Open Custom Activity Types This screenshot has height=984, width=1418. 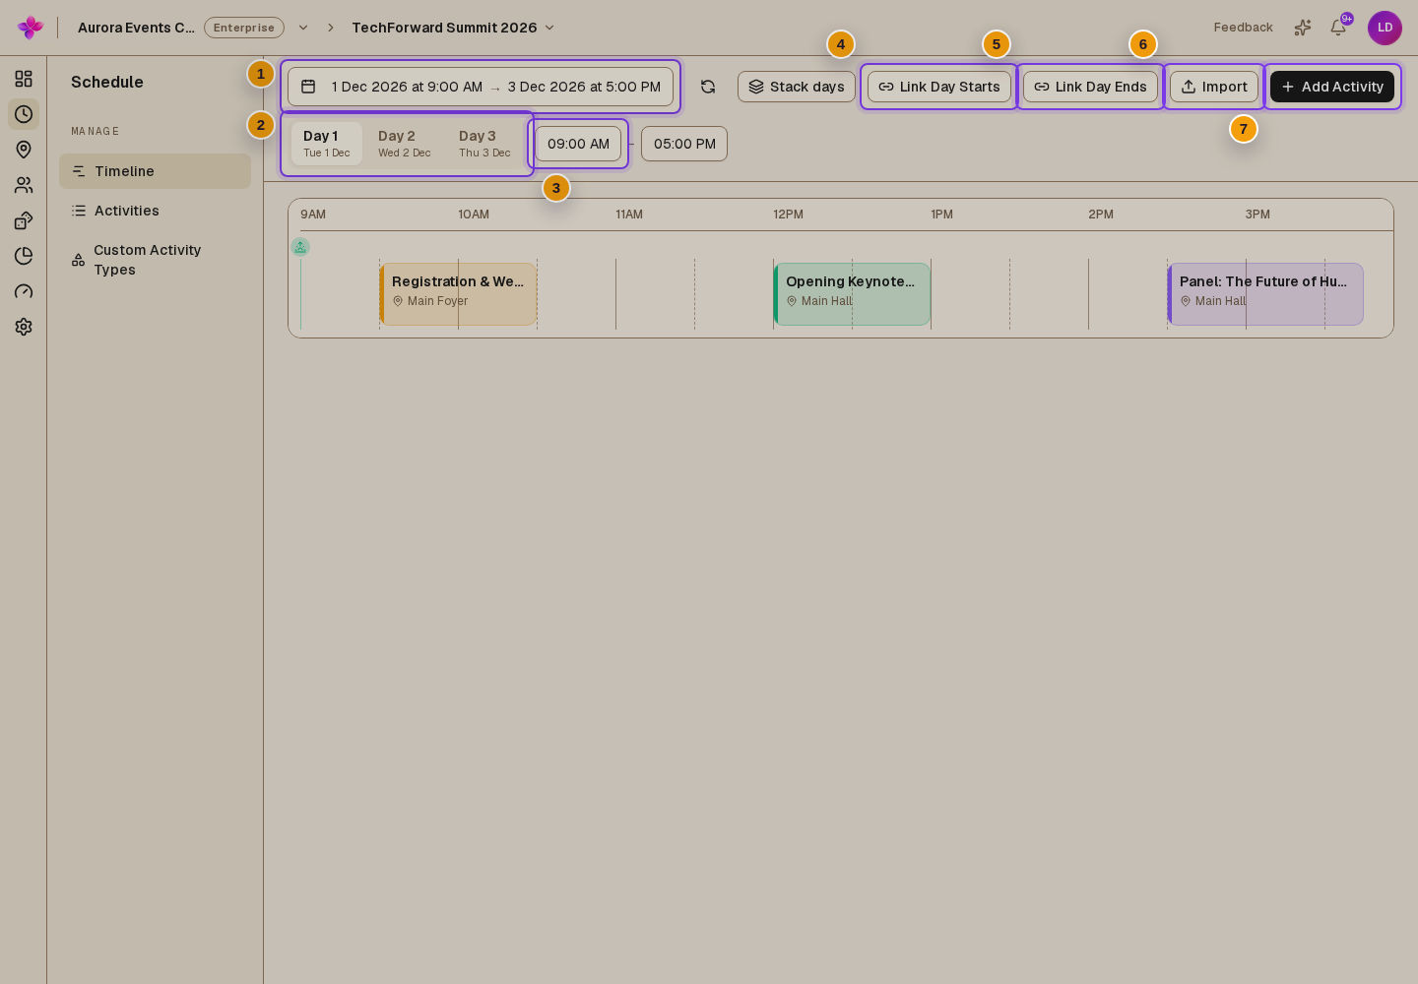155,260
